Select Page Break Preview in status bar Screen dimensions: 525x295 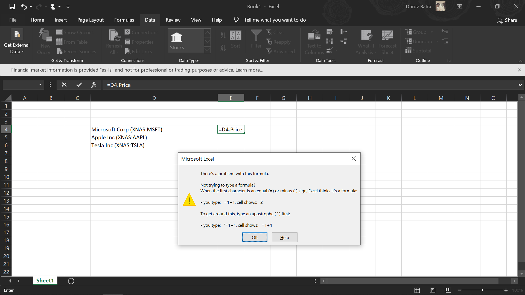[448, 290]
